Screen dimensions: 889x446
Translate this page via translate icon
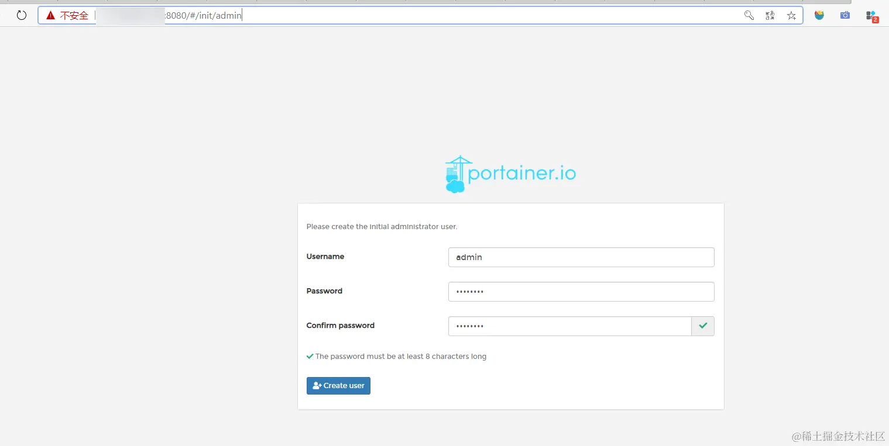[x=770, y=16]
